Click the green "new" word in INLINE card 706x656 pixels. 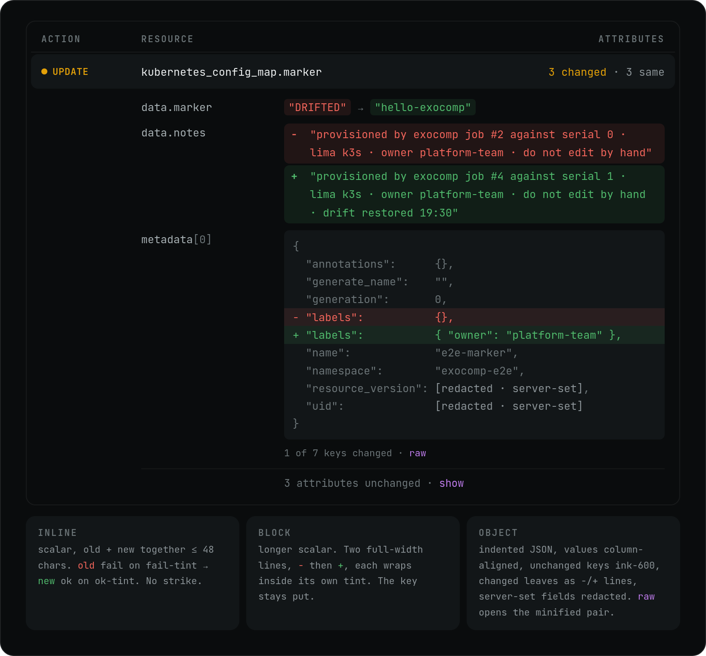(x=46, y=581)
